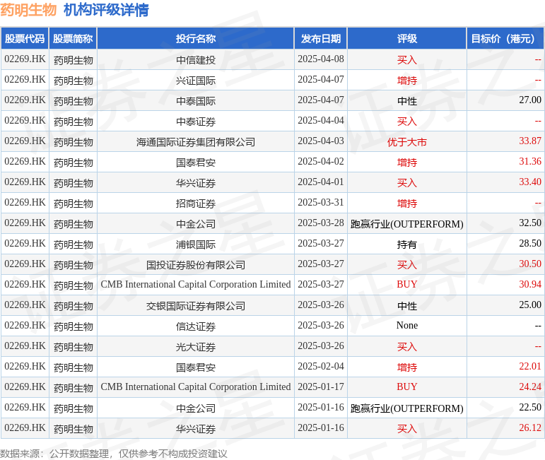
Task: Click the 药明生物 orange title text
Action: coord(28,10)
